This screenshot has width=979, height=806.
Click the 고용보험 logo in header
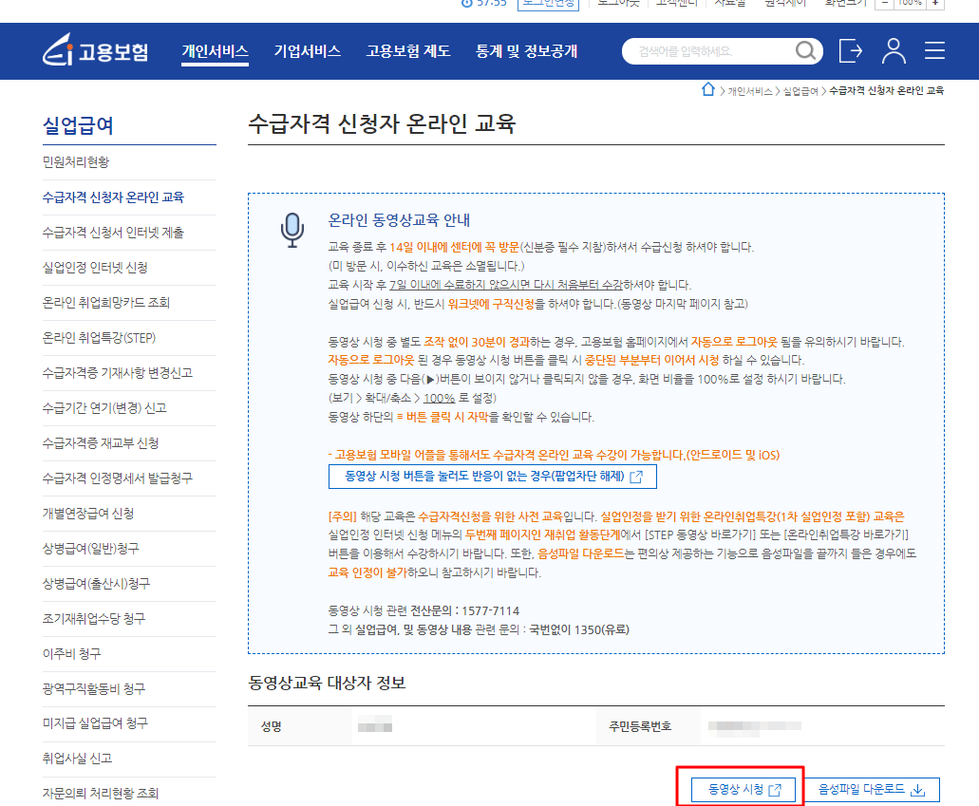(96, 50)
